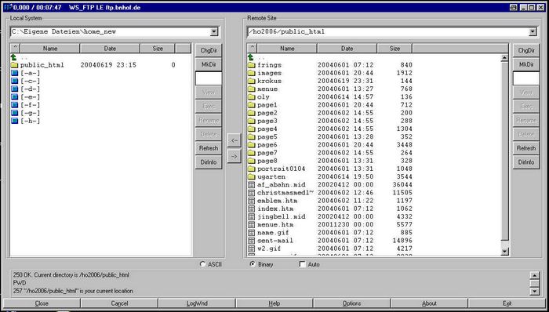Select the sent-mail file name
549x312 pixels.
(x=275, y=241)
